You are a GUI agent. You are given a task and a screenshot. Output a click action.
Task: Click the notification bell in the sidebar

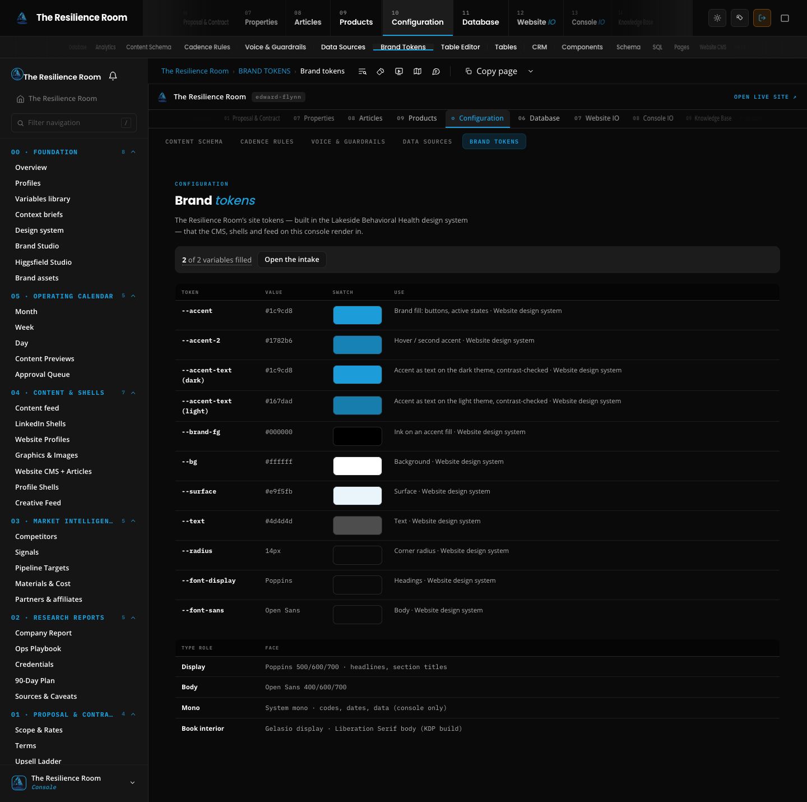click(x=113, y=76)
